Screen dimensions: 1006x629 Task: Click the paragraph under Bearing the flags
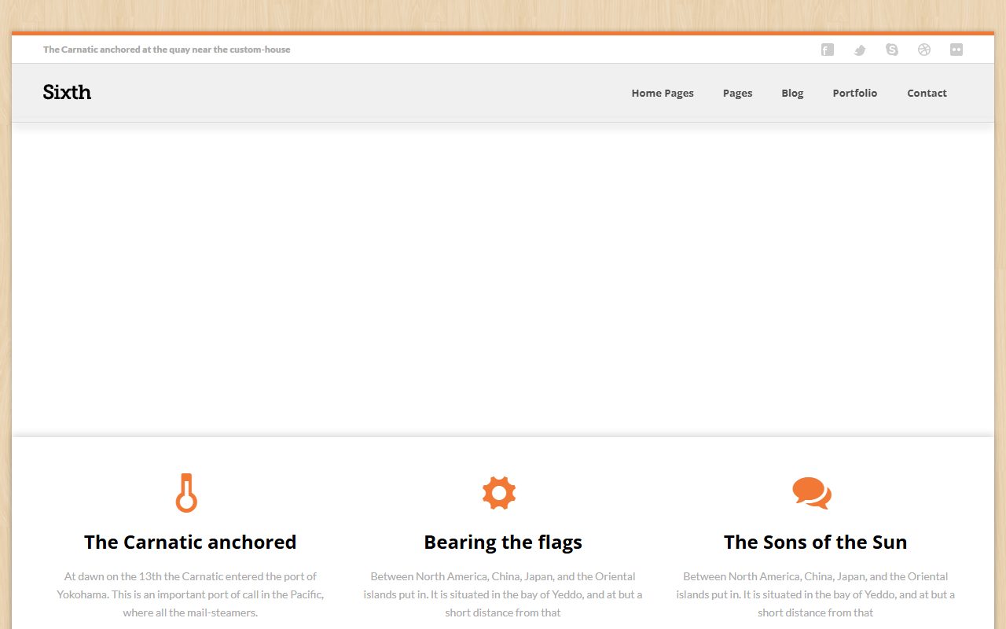503,594
